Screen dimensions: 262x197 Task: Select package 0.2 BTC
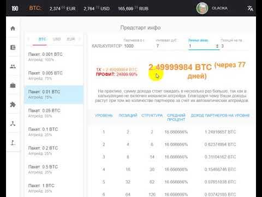tap(54, 150)
